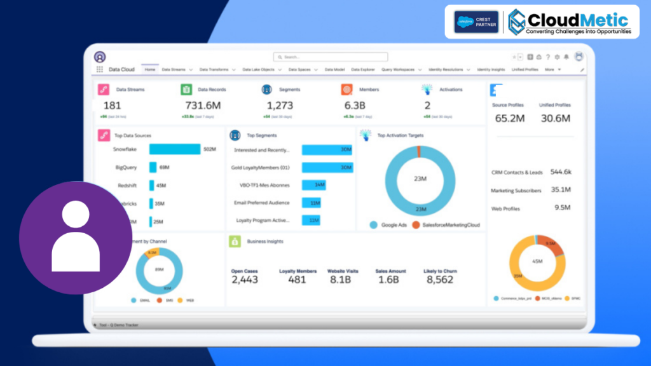Viewport: 651px width, 366px height.
Task: Switch to the Home tab
Action: point(150,70)
